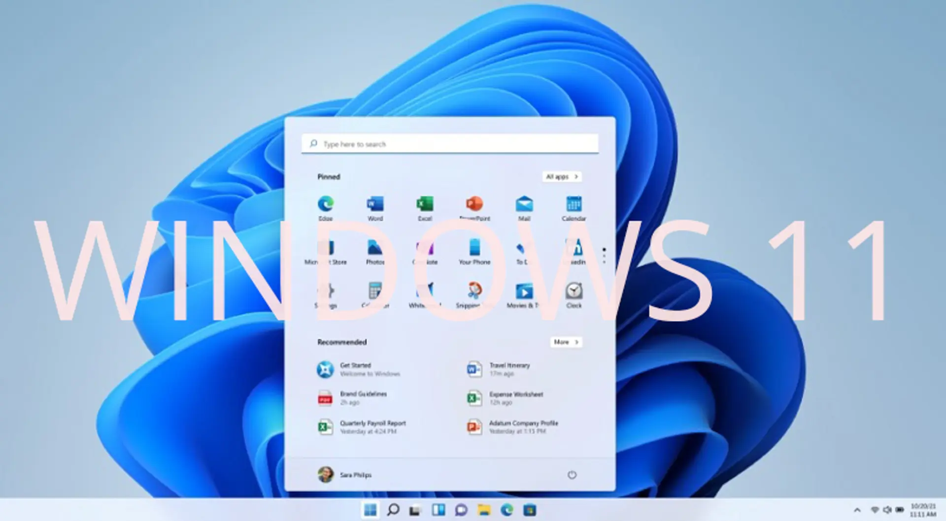Show More recommended items
This screenshot has height=521, width=946.
pyautogui.click(x=566, y=342)
